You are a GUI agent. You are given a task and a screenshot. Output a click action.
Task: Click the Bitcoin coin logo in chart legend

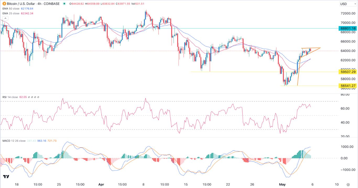4,4
